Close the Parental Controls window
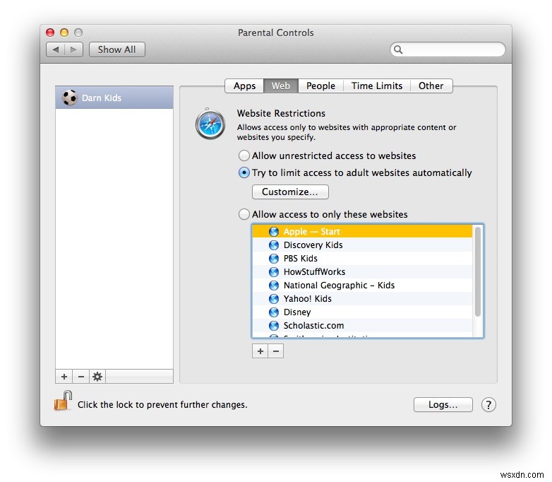Image resolution: width=552 pixels, height=482 pixels. [50, 33]
